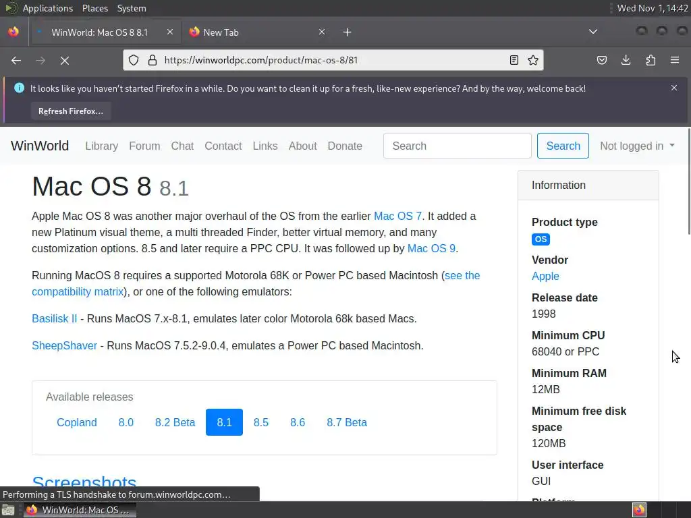Open the Firefox downloads panel
This screenshot has width=691, height=518.
tap(626, 60)
